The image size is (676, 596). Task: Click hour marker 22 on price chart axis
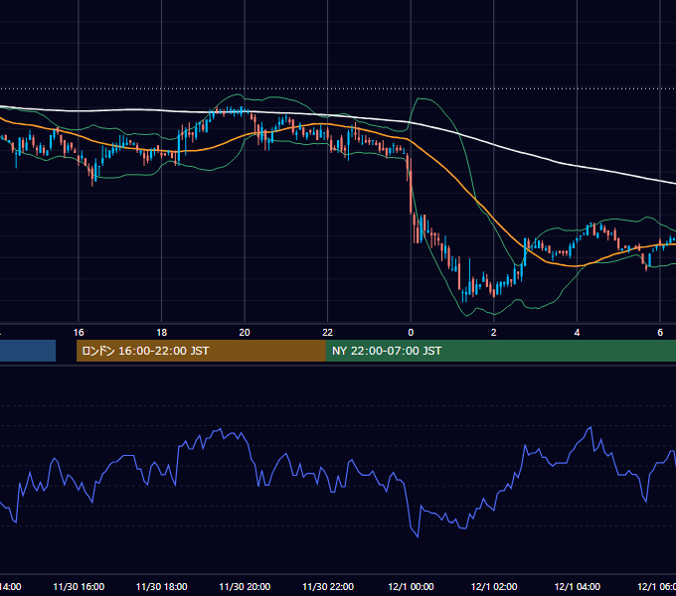click(328, 333)
